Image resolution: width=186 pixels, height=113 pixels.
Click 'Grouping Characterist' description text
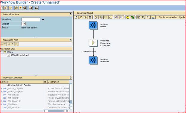58,101
